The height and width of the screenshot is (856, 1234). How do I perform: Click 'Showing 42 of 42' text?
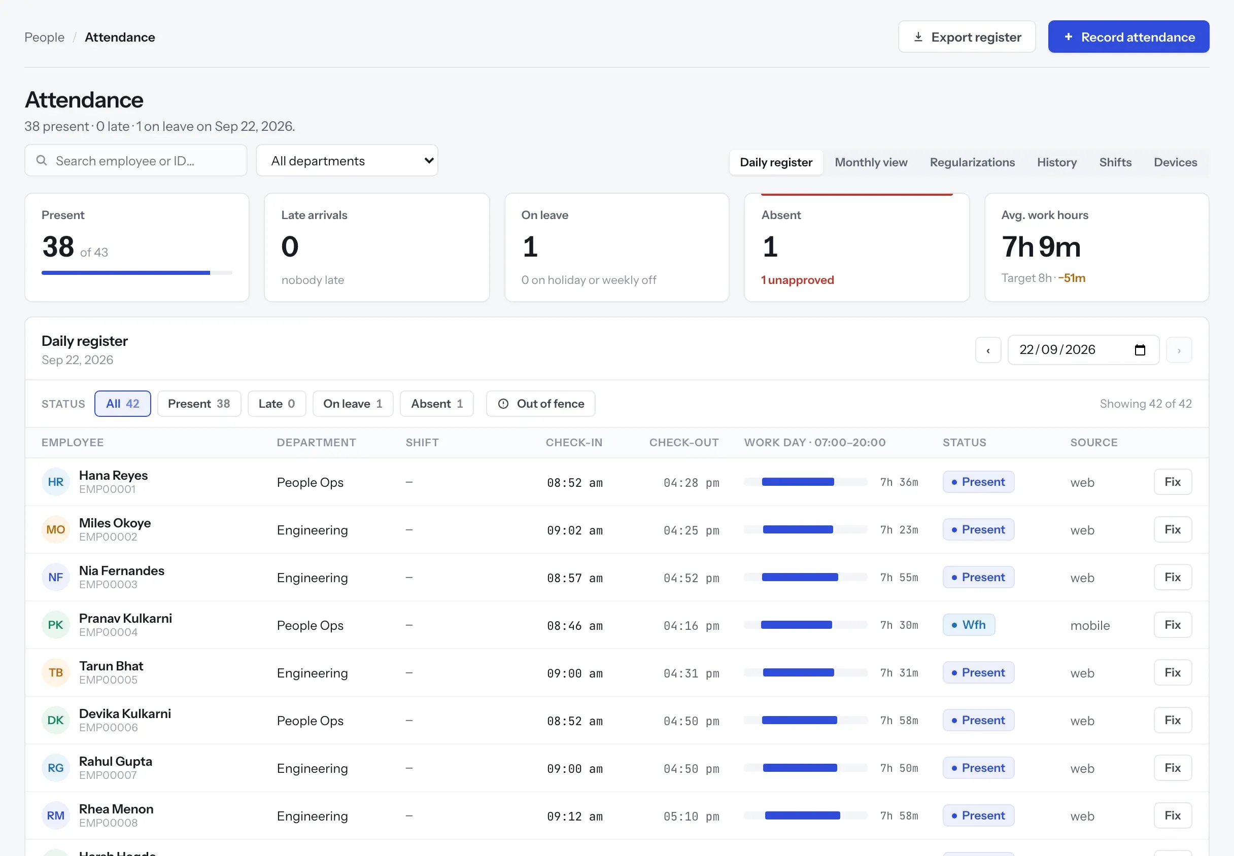pyautogui.click(x=1146, y=404)
